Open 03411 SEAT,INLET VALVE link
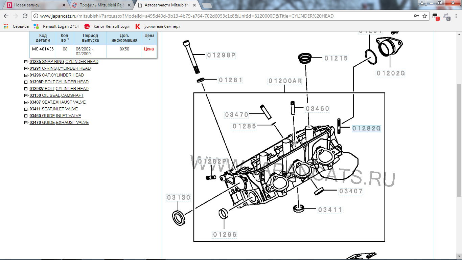 (x=53, y=109)
